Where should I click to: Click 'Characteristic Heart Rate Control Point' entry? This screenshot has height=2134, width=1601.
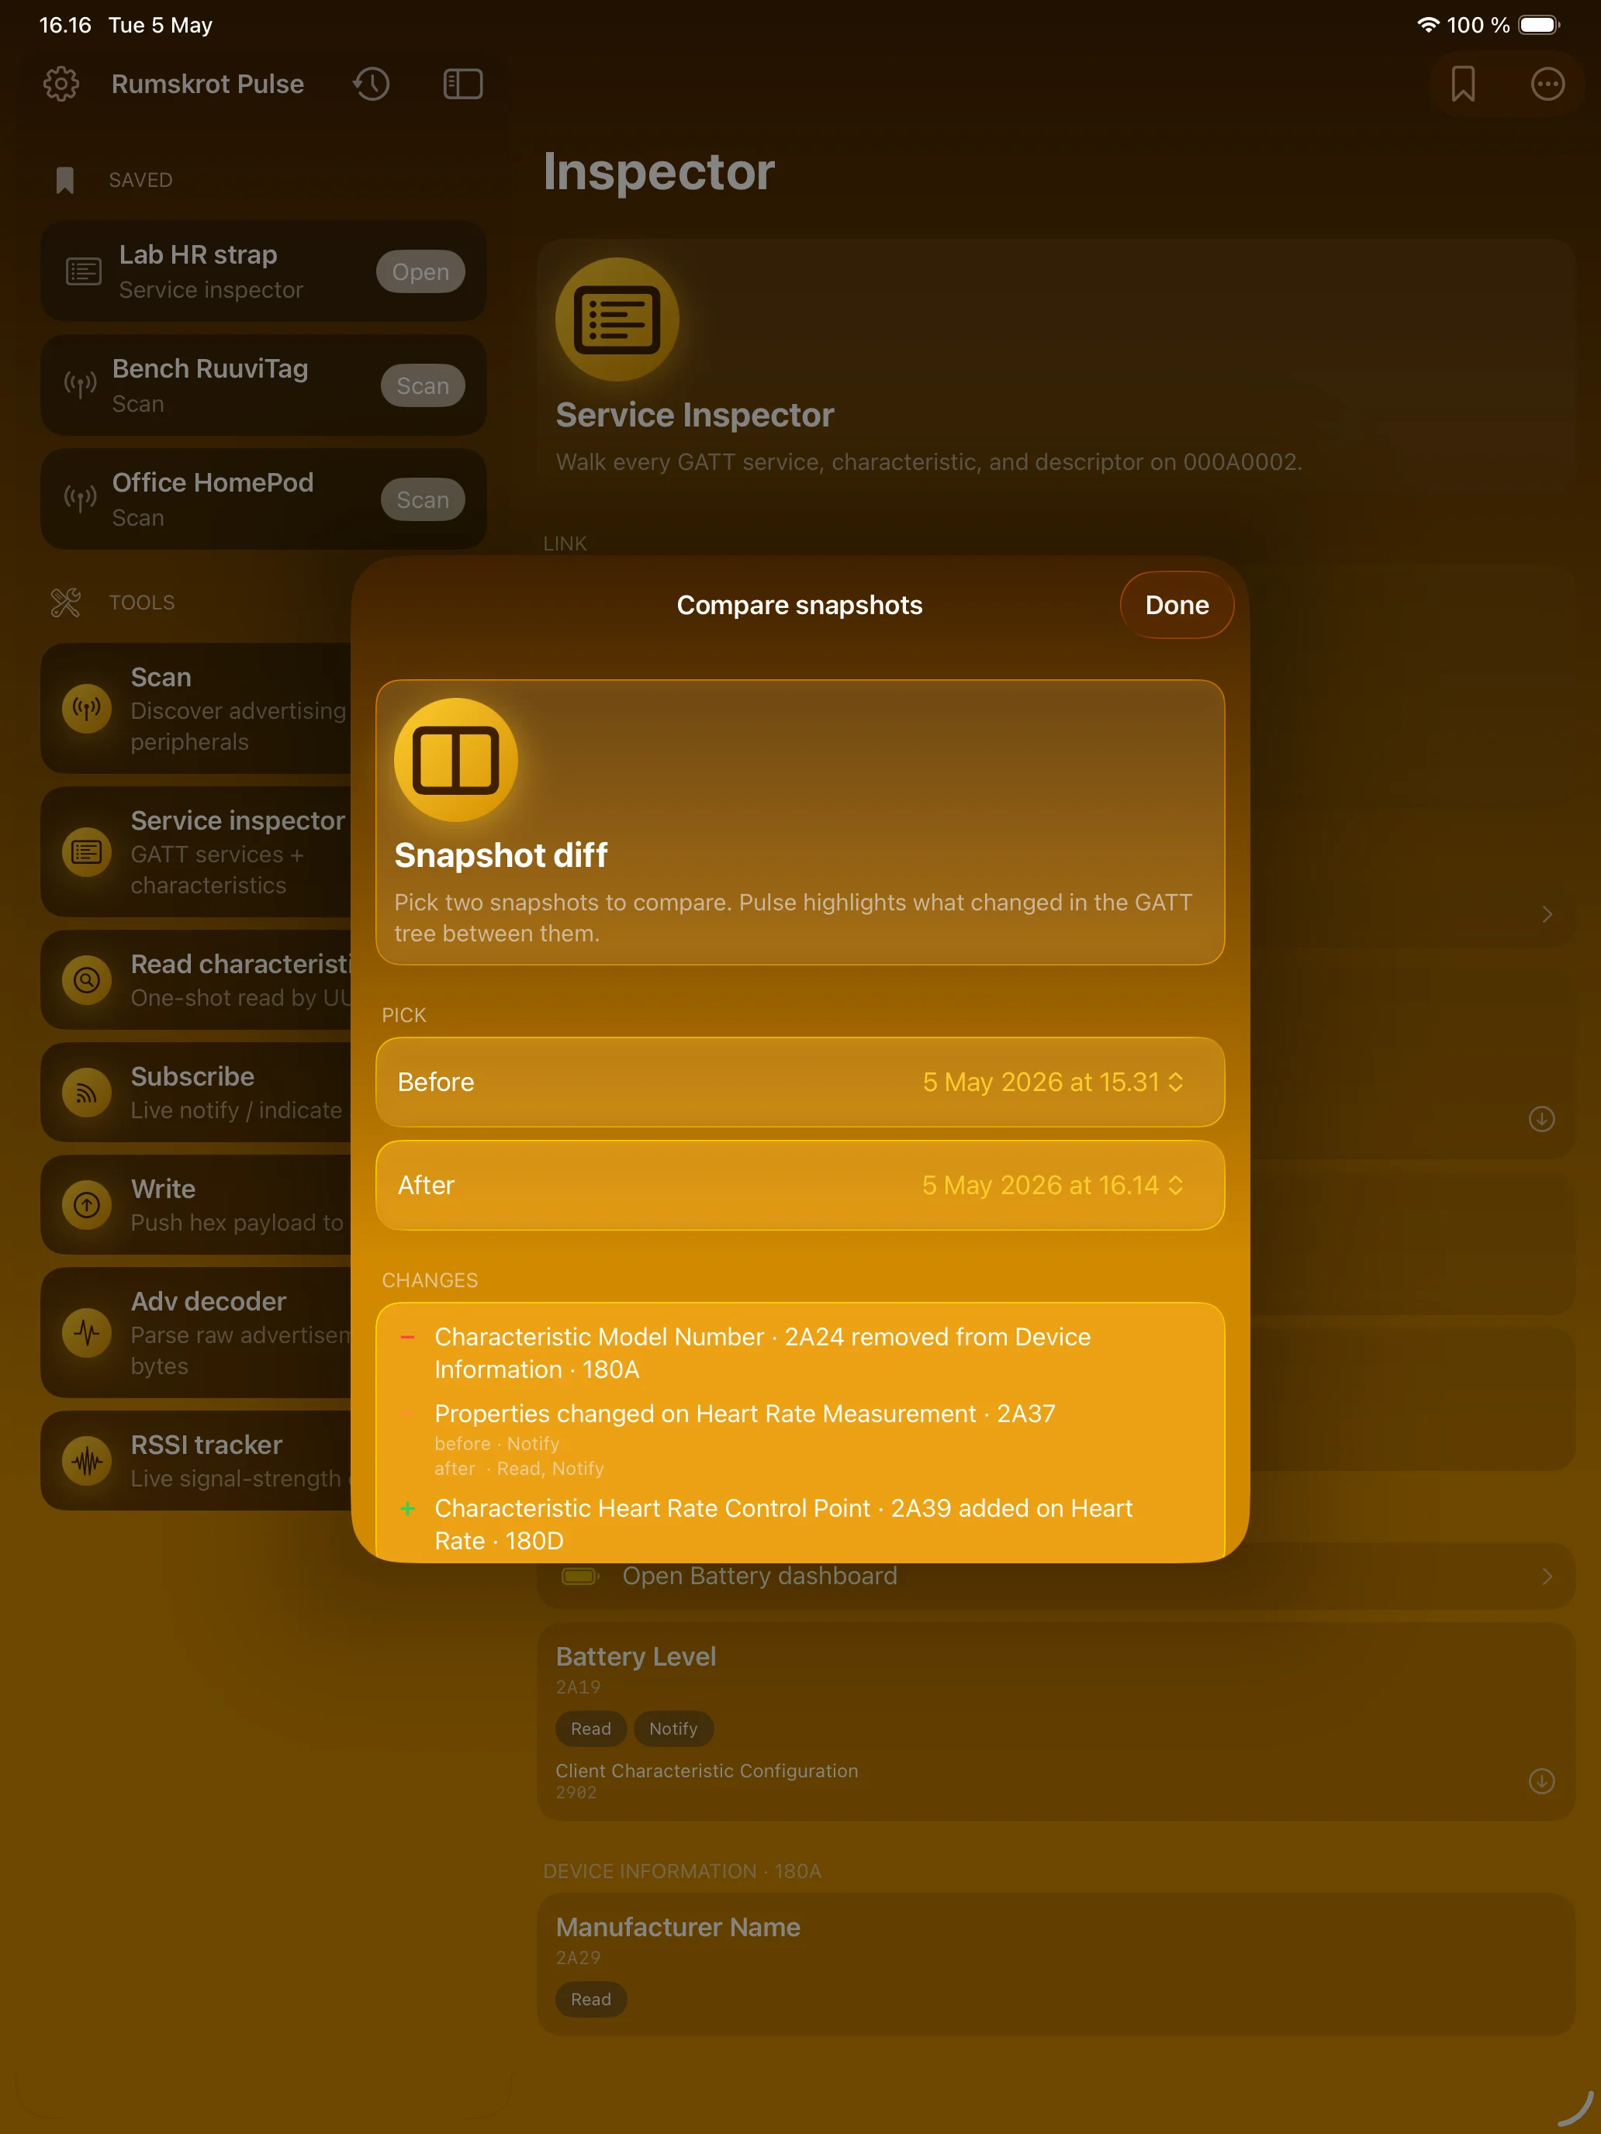pos(783,1525)
